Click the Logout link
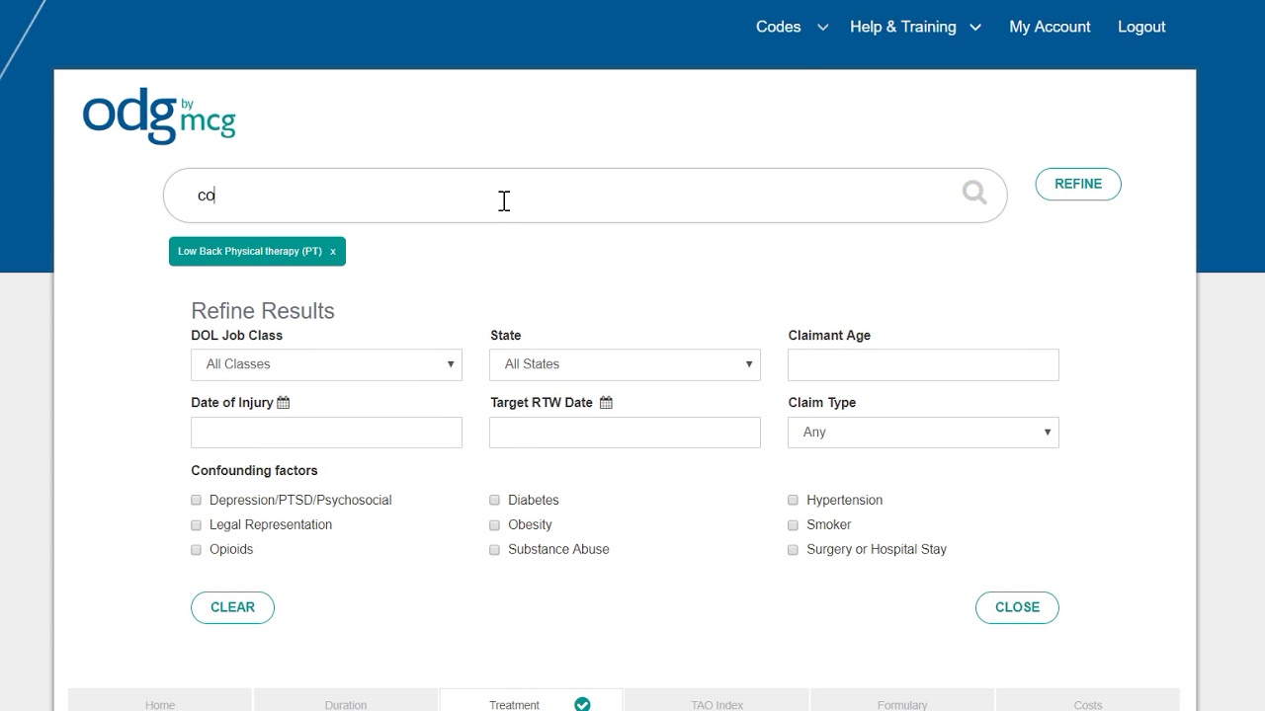 (1141, 27)
